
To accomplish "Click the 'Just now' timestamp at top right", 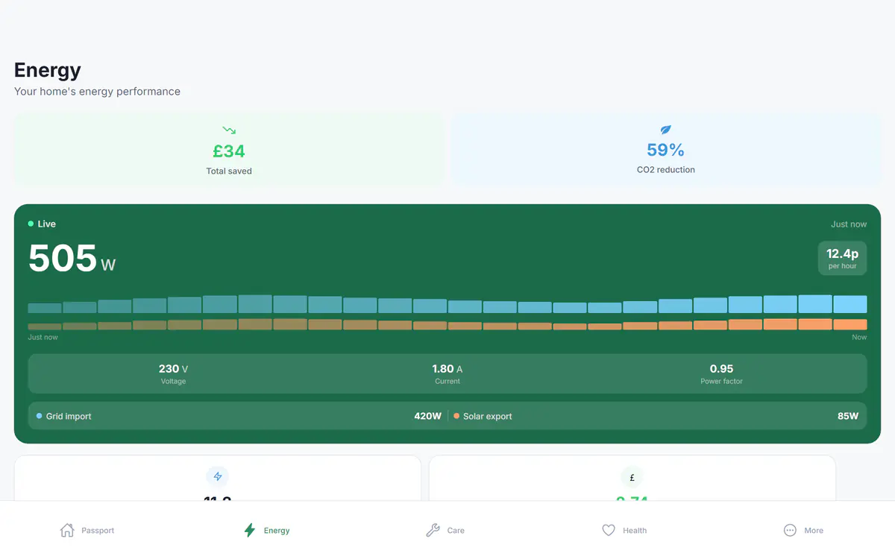I will pyautogui.click(x=849, y=224).
